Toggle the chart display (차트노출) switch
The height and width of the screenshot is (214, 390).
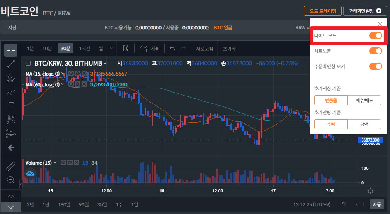coord(375,51)
